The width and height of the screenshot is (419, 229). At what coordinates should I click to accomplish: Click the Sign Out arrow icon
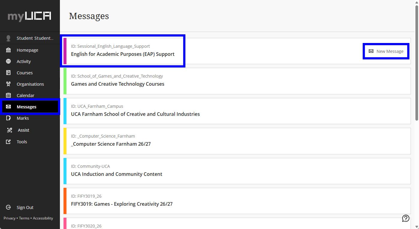click(x=8, y=207)
